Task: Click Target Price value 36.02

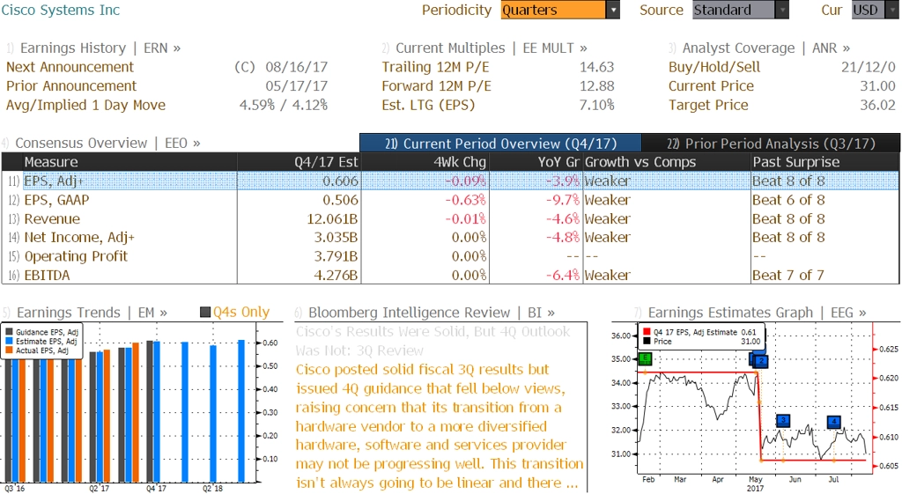Action: [x=877, y=105]
